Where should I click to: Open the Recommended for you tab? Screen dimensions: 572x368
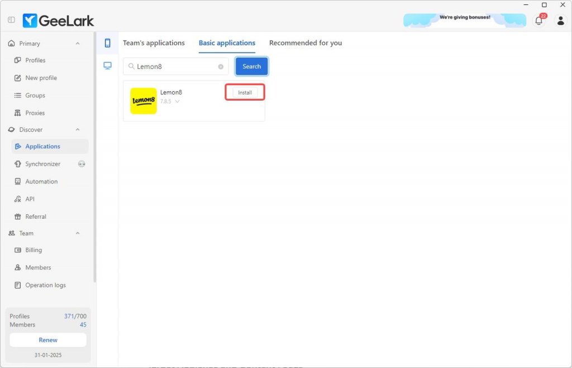pos(306,43)
